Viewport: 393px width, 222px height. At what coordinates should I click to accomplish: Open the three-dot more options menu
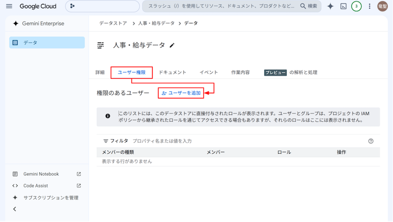click(x=370, y=6)
